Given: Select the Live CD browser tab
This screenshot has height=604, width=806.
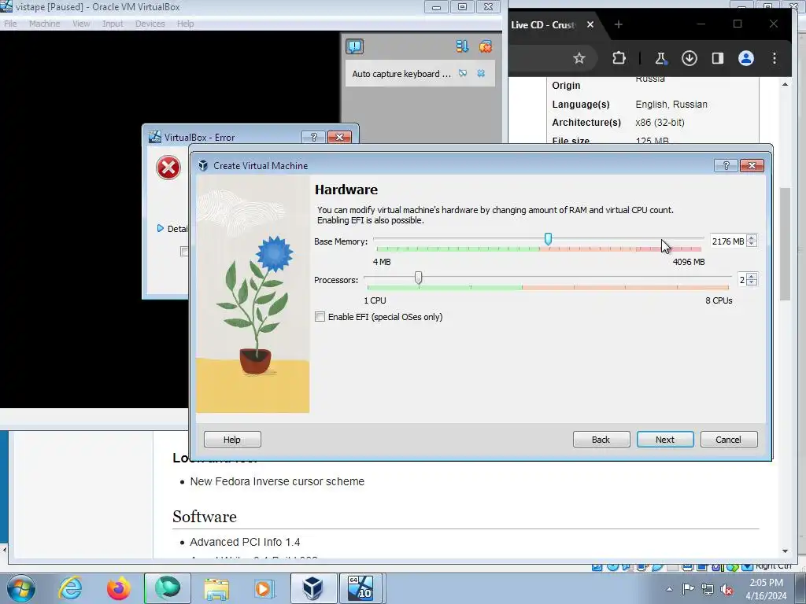Looking at the screenshot, I should pyautogui.click(x=544, y=24).
